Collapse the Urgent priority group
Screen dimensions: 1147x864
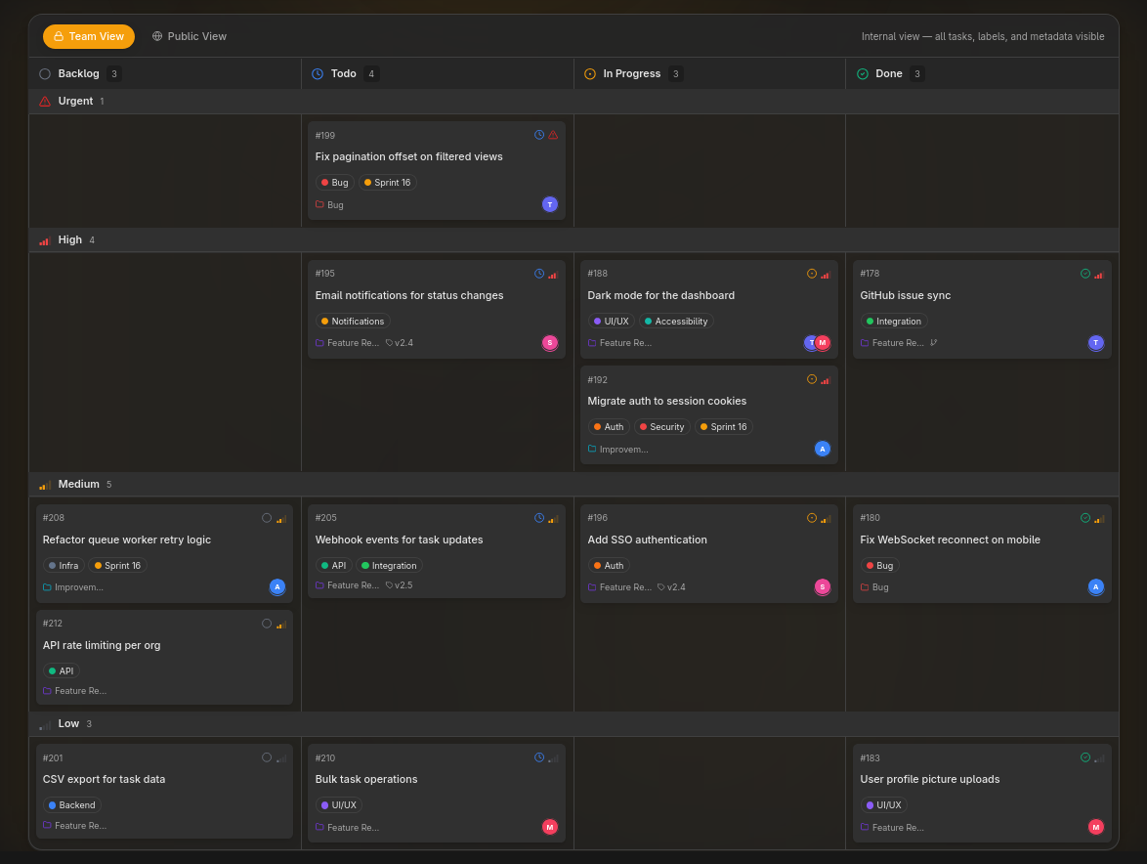(75, 101)
